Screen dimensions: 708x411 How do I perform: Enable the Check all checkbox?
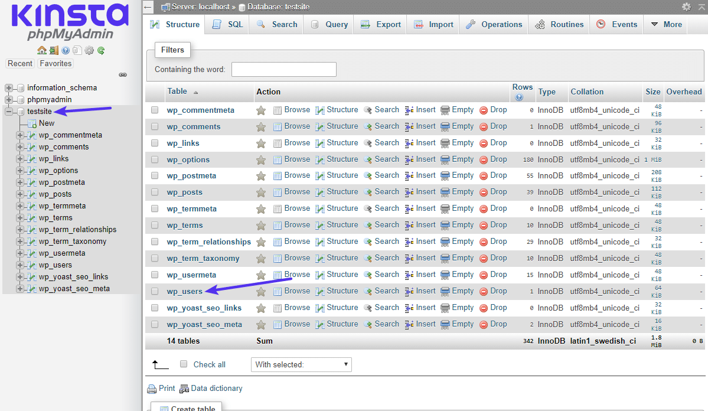click(184, 364)
